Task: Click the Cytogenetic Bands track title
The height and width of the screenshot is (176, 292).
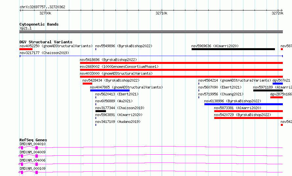Action: [39, 24]
